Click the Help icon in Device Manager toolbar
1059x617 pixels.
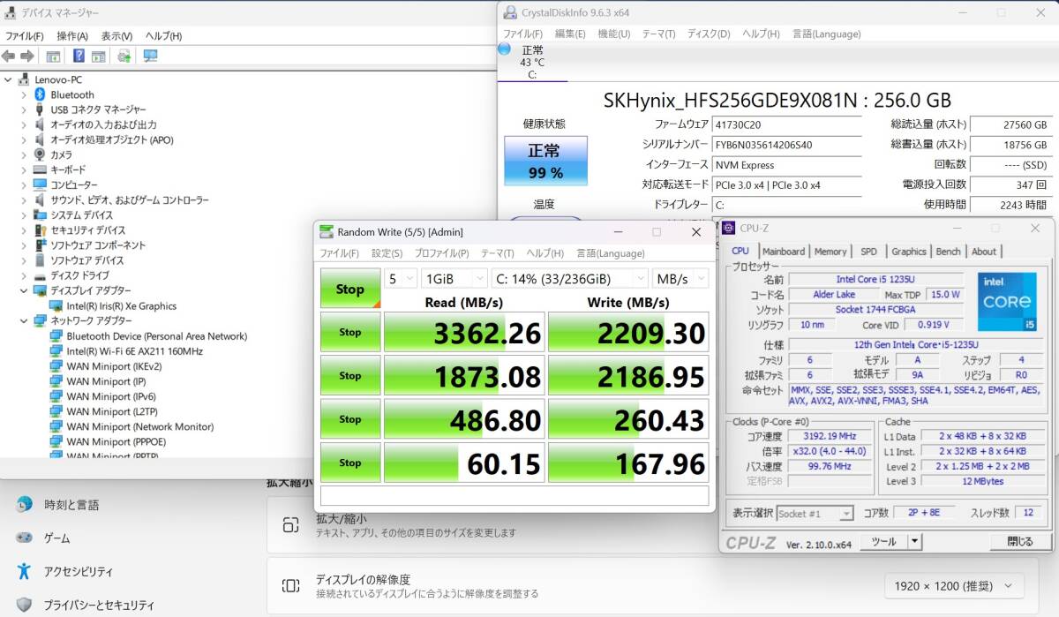point(79,56)
